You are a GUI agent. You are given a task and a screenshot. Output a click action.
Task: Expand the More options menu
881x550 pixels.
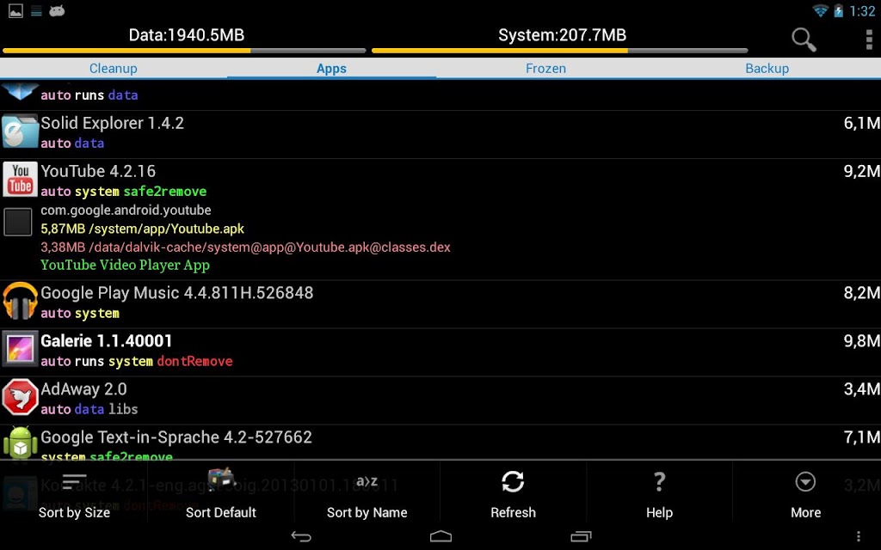(x=805, y=494)
